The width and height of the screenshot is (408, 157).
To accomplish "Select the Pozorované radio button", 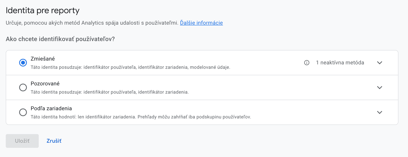I will pos(23,87).
